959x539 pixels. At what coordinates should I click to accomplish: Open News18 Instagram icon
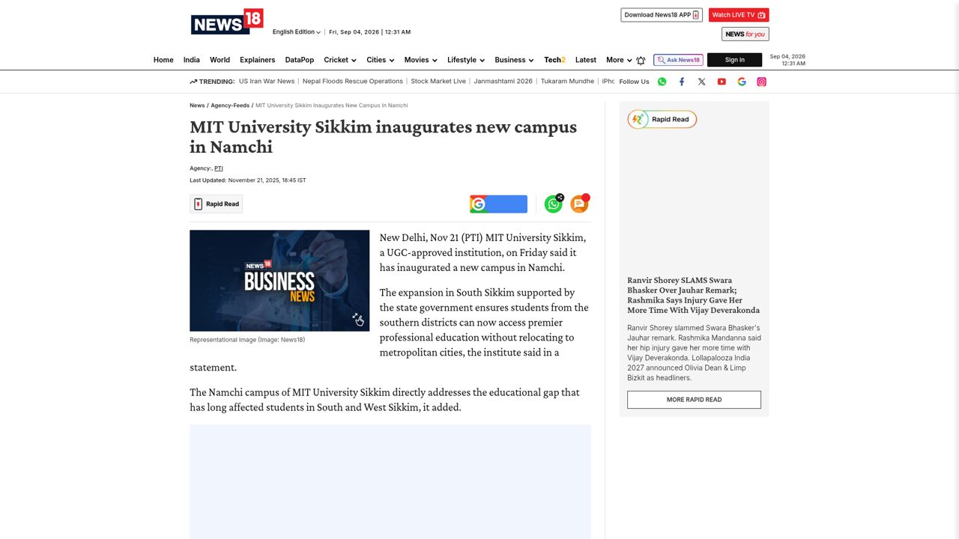point(761,82)
